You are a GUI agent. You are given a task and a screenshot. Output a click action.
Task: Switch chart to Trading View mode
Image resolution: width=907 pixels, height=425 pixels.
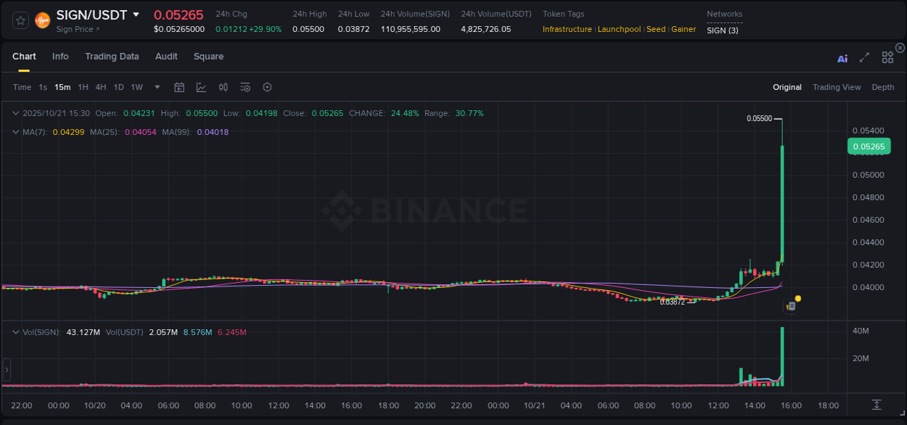[x=837, y=86]
